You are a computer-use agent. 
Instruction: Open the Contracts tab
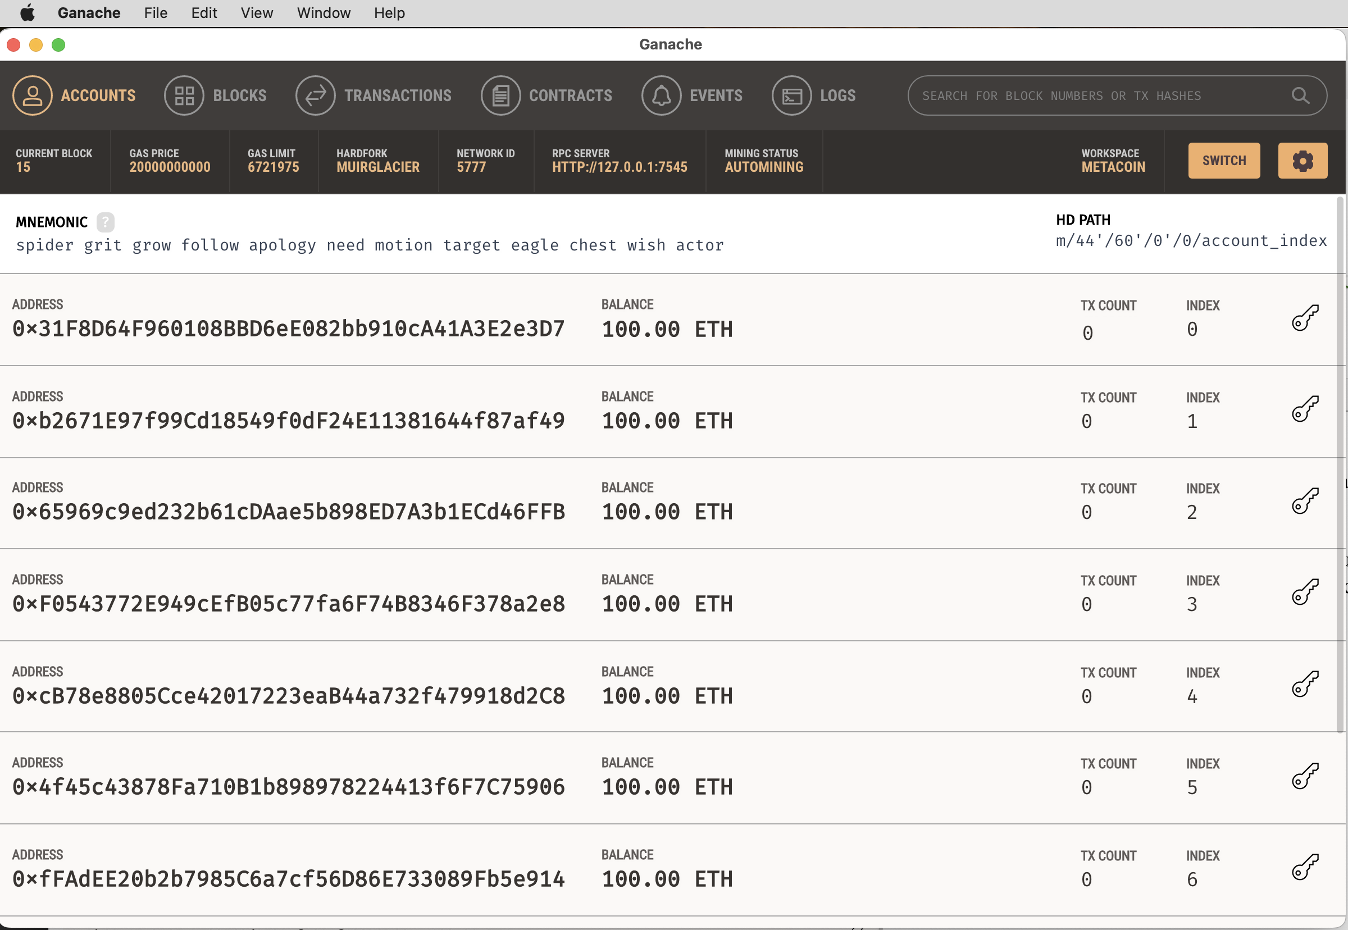pyautogui.click(x=547, y=95)
